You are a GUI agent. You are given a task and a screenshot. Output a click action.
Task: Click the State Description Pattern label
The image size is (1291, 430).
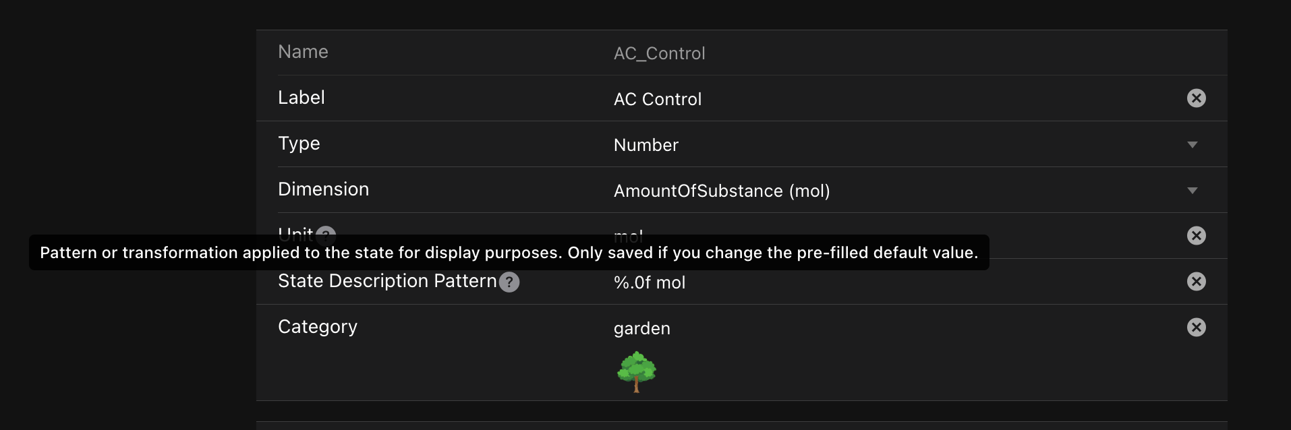point(387,281)
